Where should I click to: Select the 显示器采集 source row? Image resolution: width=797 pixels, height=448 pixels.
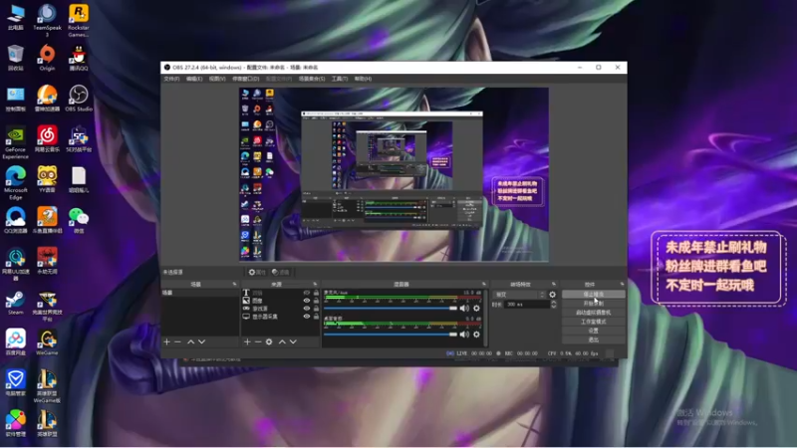pos(281,317)
